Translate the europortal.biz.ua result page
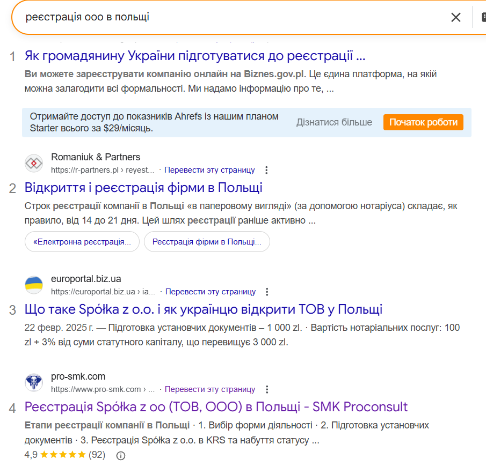Viewport: 486px width, 474px height. [211, 292]
